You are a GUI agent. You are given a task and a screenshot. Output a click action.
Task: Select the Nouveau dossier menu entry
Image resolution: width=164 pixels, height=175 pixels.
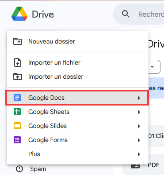[78, 41]
